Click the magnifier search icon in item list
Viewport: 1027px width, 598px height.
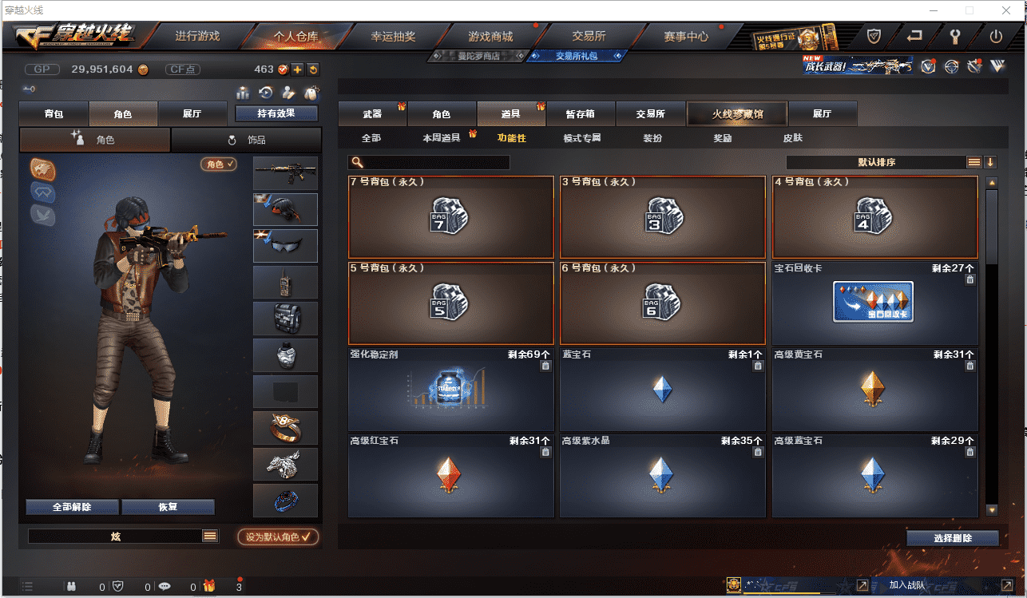pyautogui.click(x=357, y=163)
